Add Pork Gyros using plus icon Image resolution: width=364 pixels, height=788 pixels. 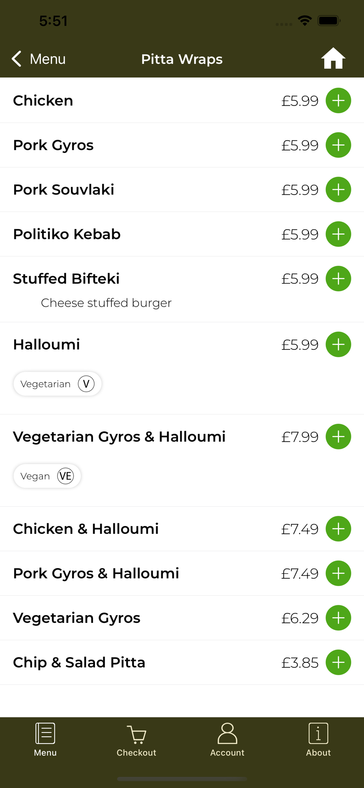[338, 145]
